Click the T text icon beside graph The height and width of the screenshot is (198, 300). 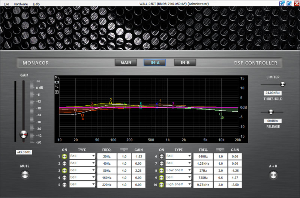[57, 91]
